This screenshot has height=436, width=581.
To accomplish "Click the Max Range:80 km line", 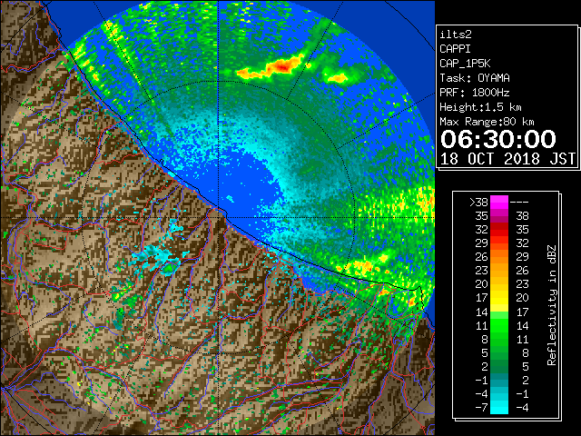I will (487, 122).
